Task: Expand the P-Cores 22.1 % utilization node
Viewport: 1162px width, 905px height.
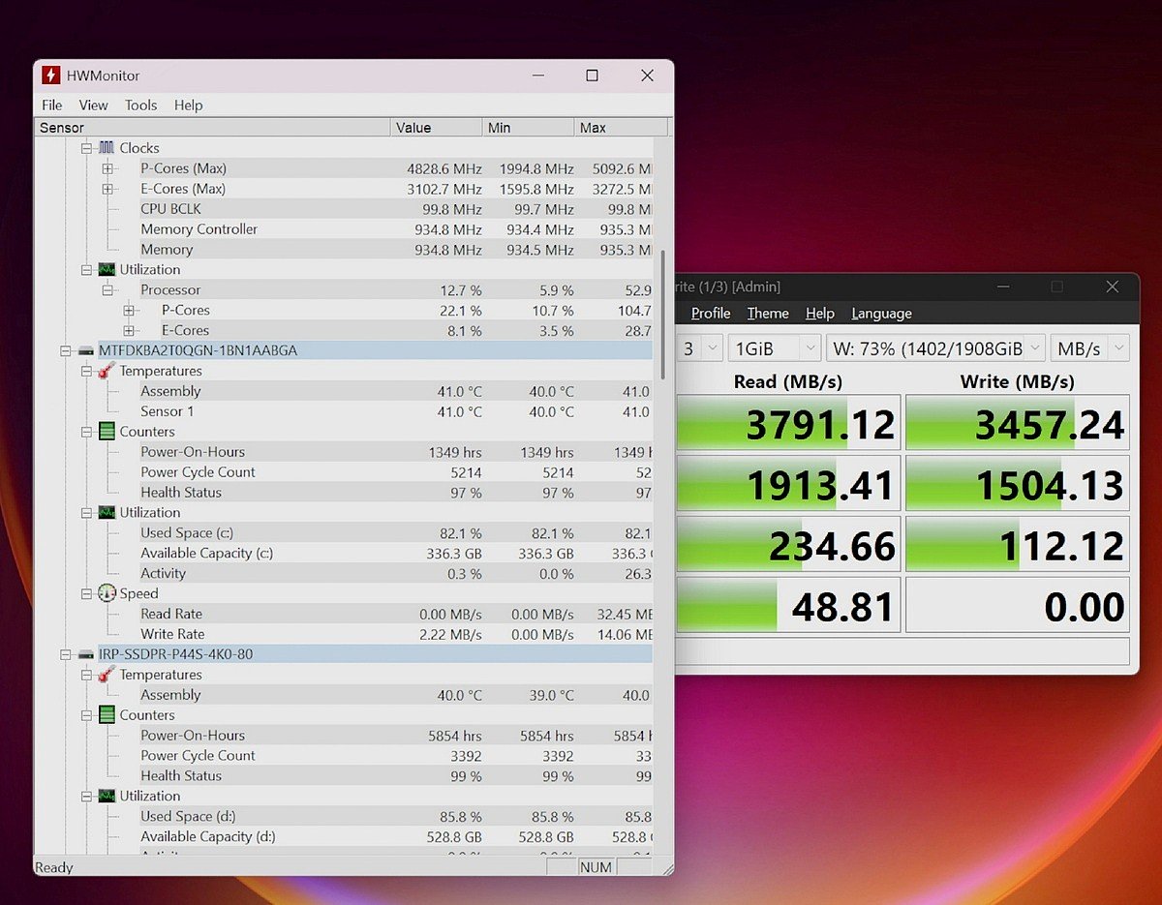Action: click(x=128, y=311)
